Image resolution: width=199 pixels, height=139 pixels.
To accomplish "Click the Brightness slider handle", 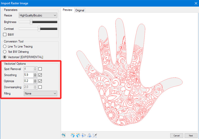I will (x=31, y=22).
